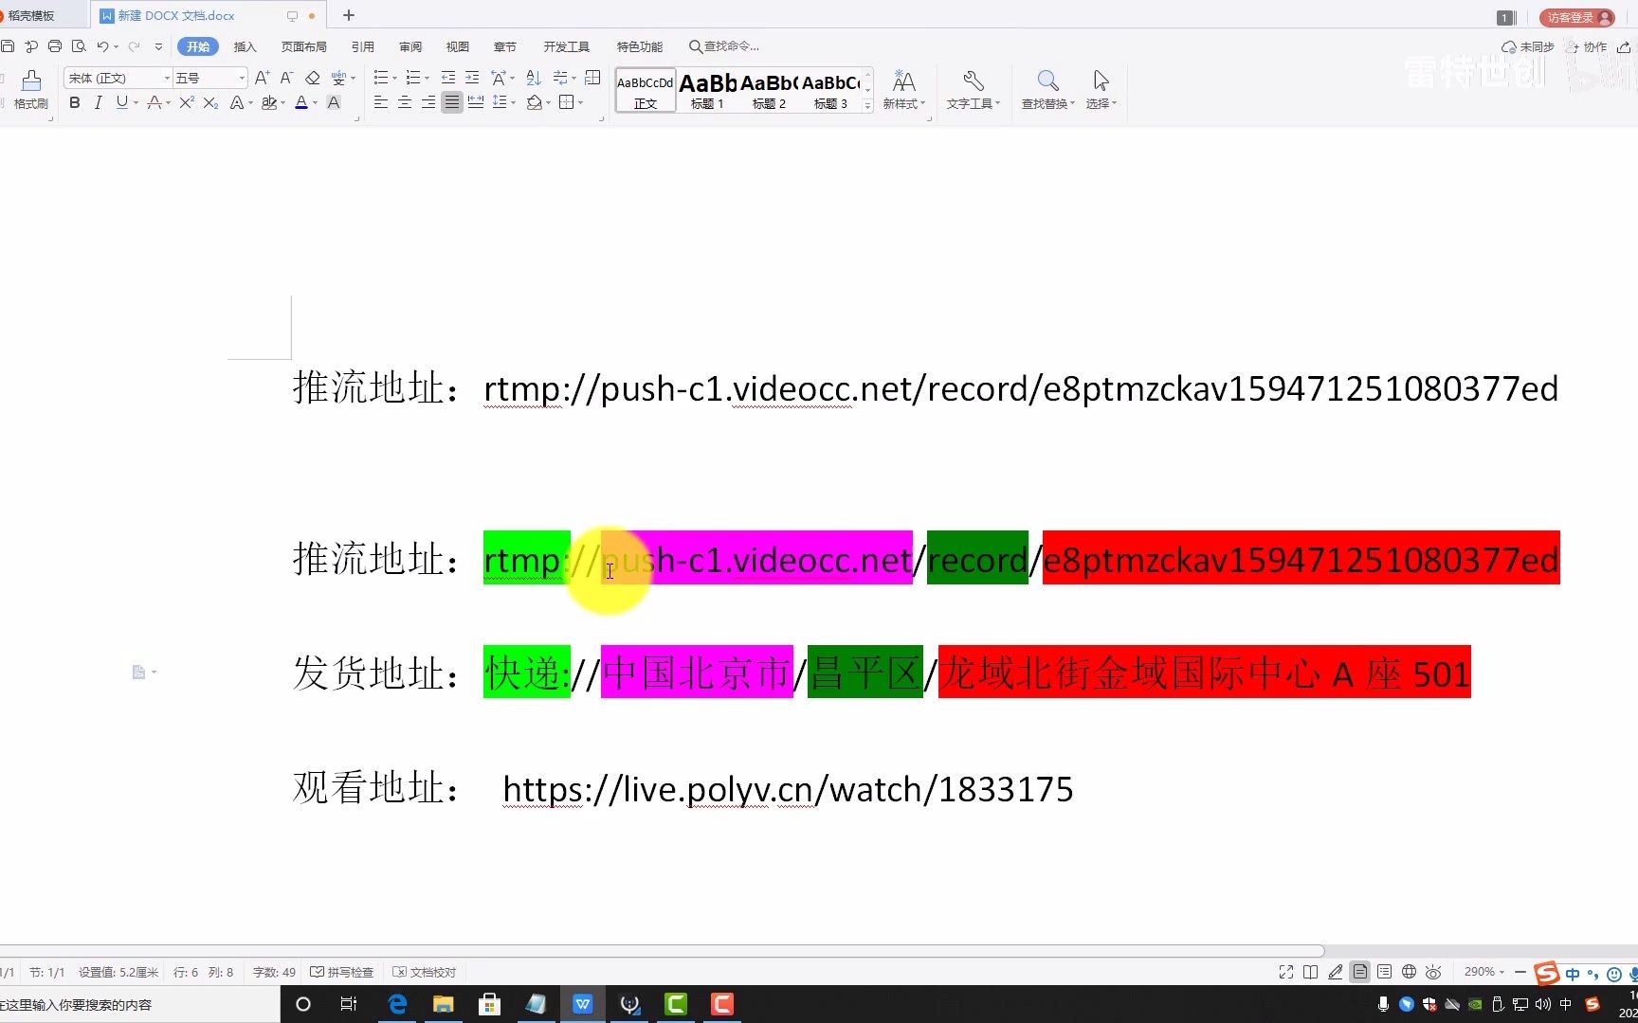Open the Developer Tools (开发工具) tab
Screen dimensions: 1638x1023
click(x=566, y=46)
